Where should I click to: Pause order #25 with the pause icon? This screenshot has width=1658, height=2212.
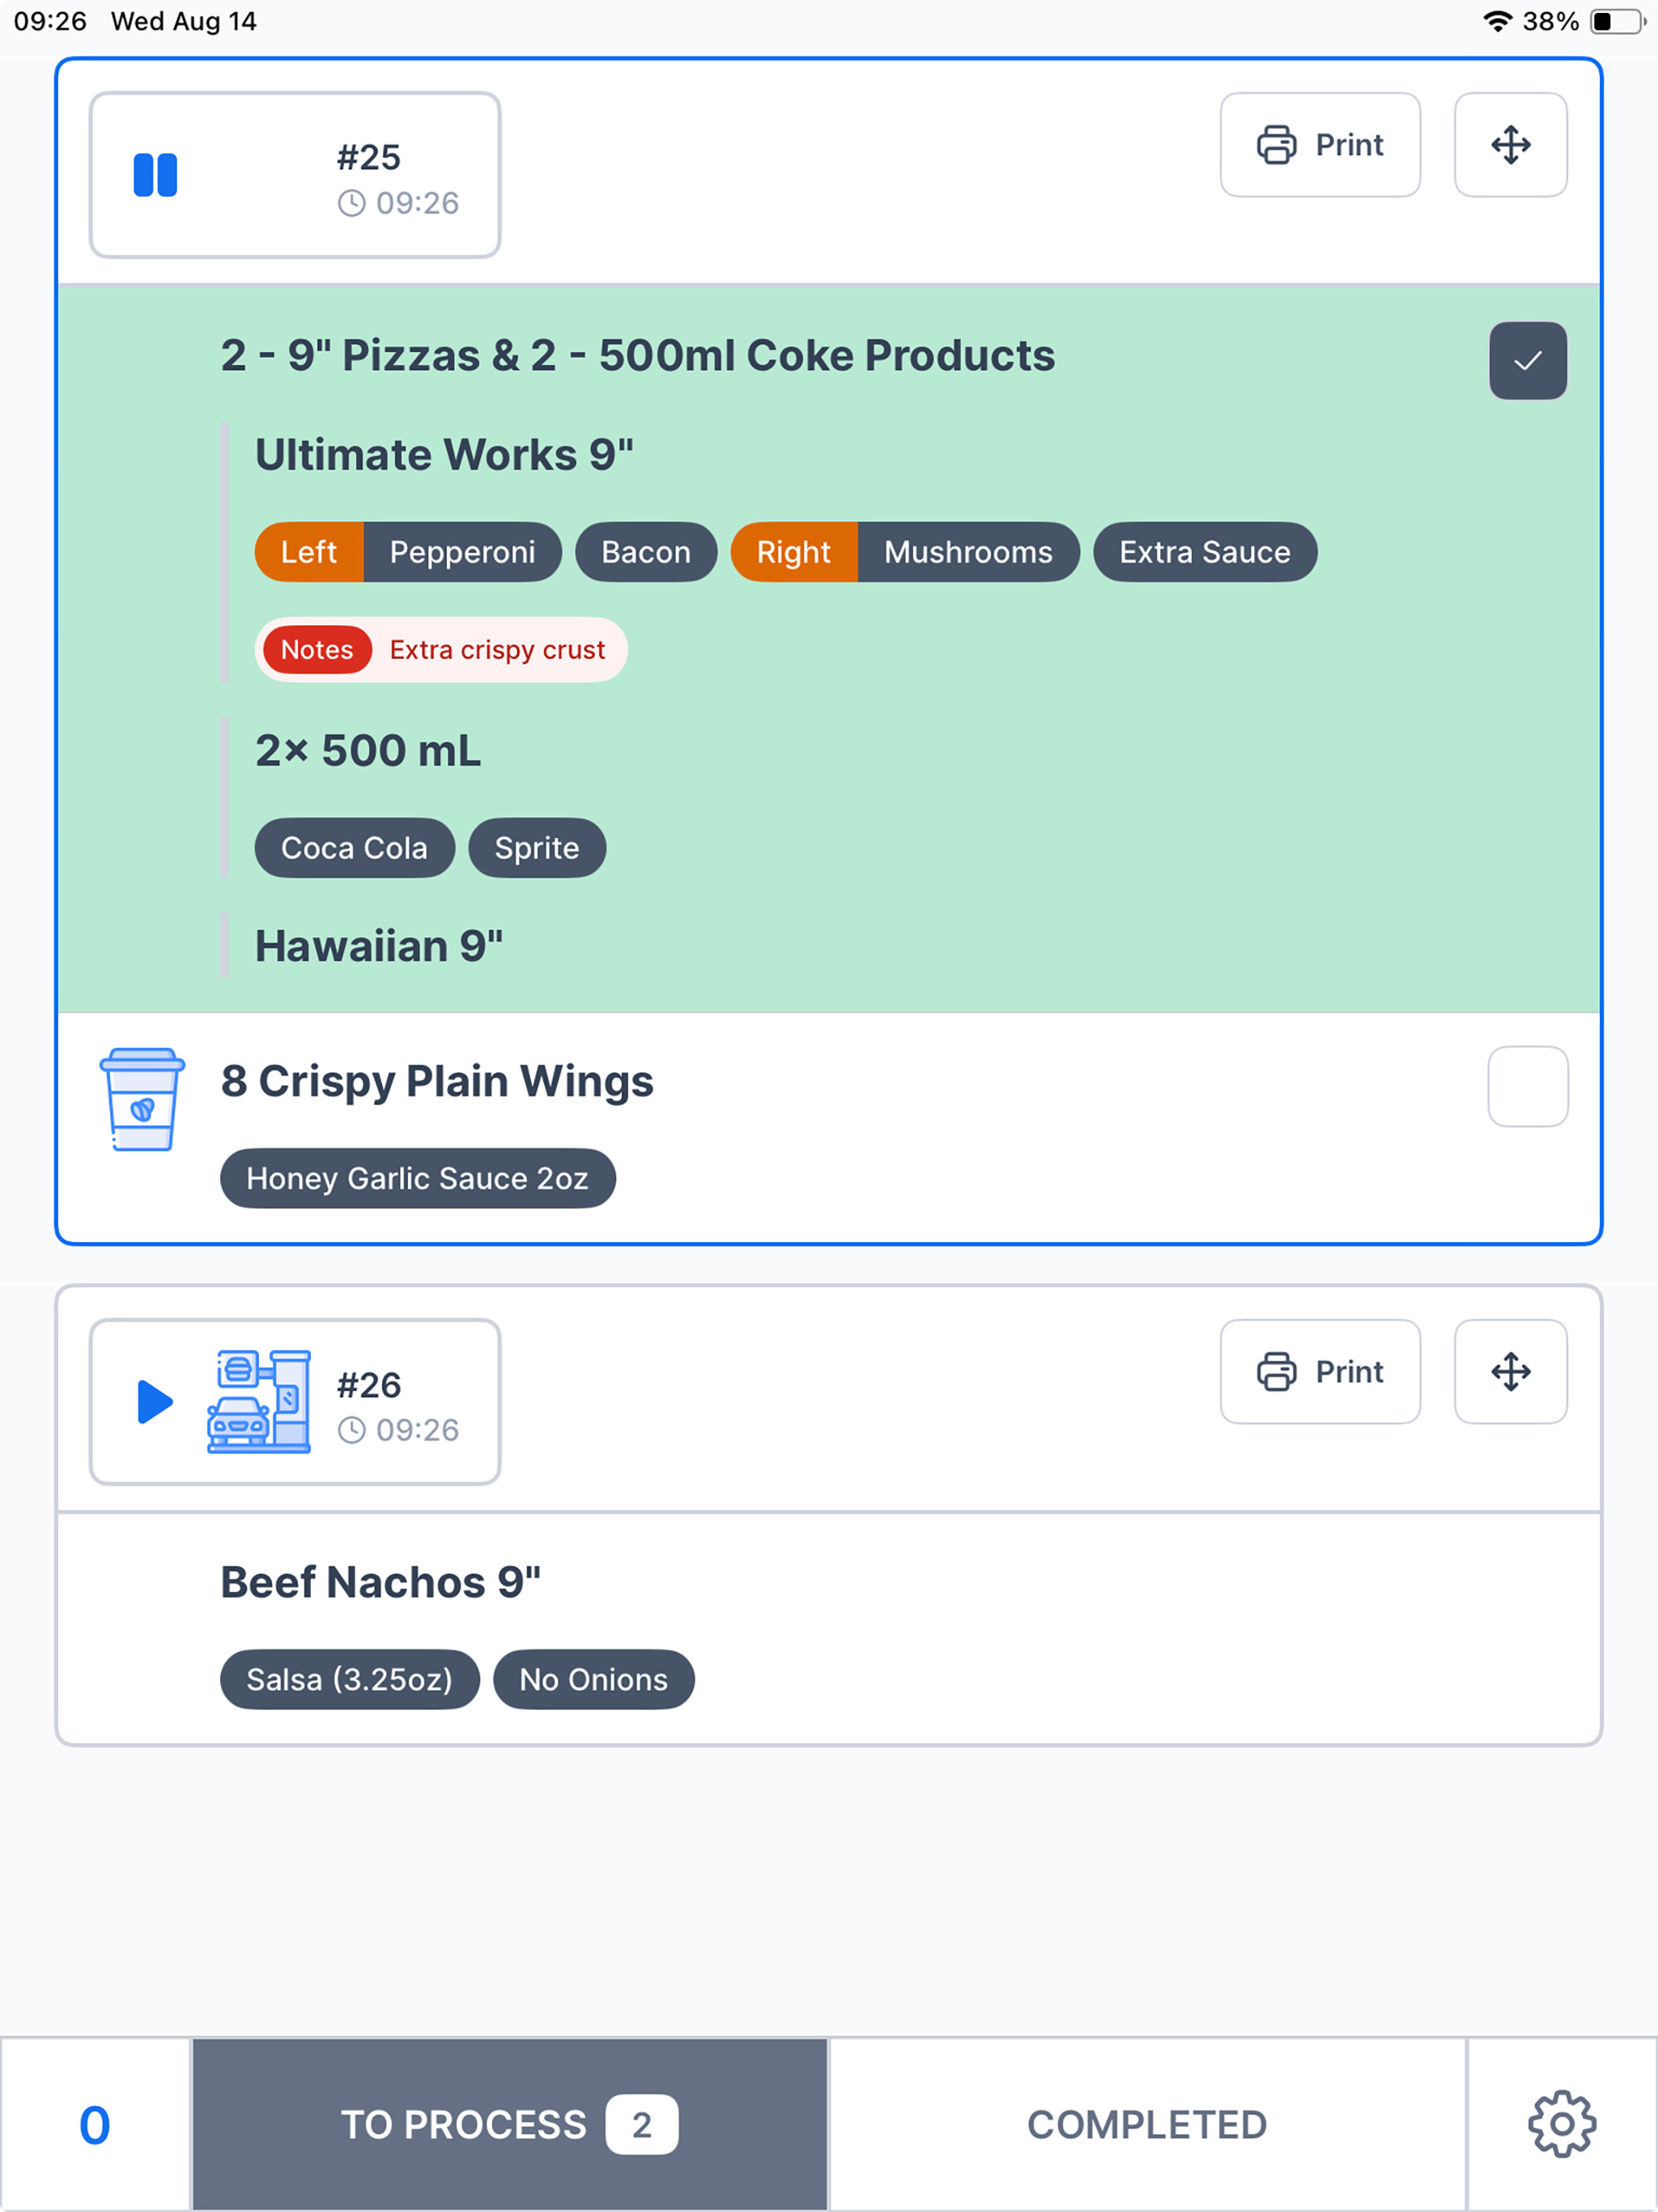pos(155,175)
